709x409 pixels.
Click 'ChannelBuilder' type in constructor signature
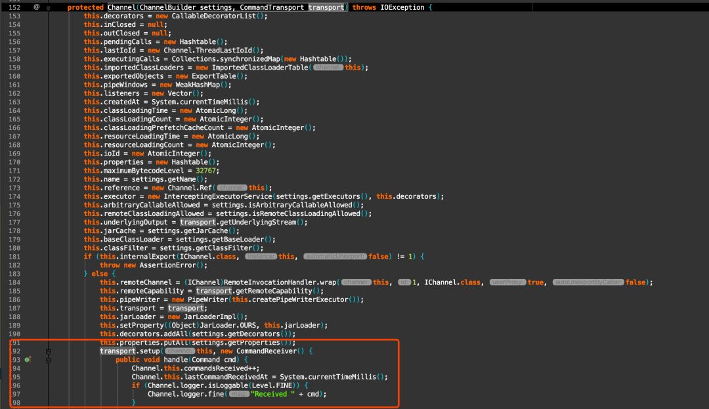click(168, 8)
